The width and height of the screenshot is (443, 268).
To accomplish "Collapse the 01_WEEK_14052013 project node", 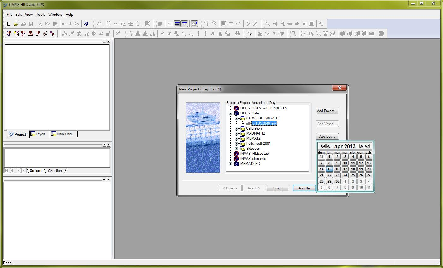I will (x=236, y=118).
